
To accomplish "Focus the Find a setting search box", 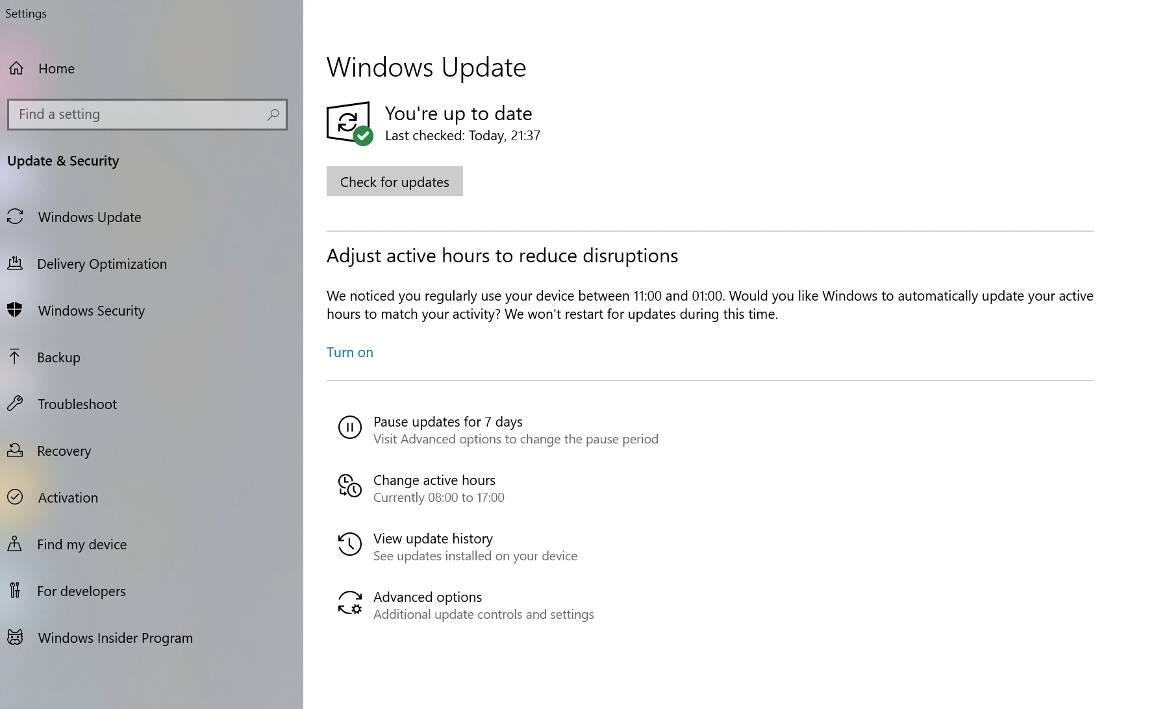I will tap(147, 114).
